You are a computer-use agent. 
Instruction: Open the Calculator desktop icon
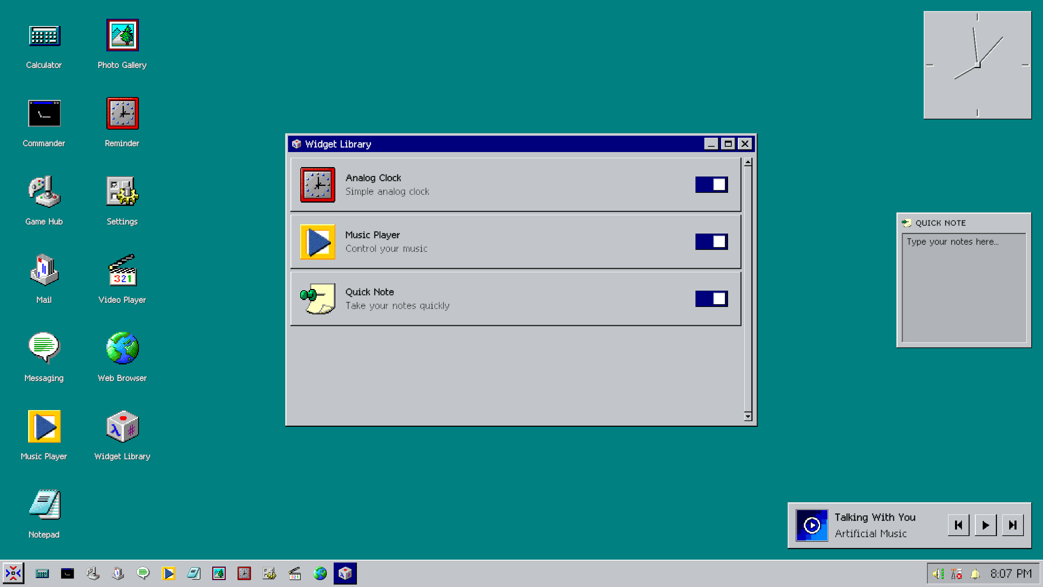click(x=44, y=36)
